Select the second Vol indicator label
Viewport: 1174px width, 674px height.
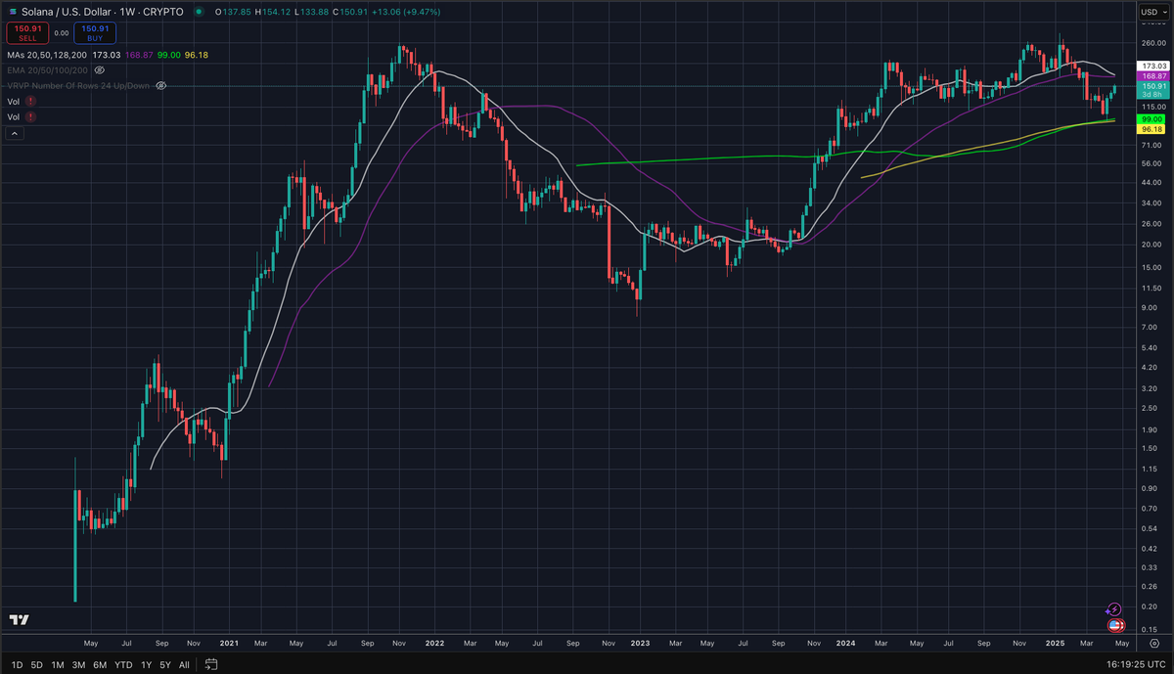tap(15, 116)
